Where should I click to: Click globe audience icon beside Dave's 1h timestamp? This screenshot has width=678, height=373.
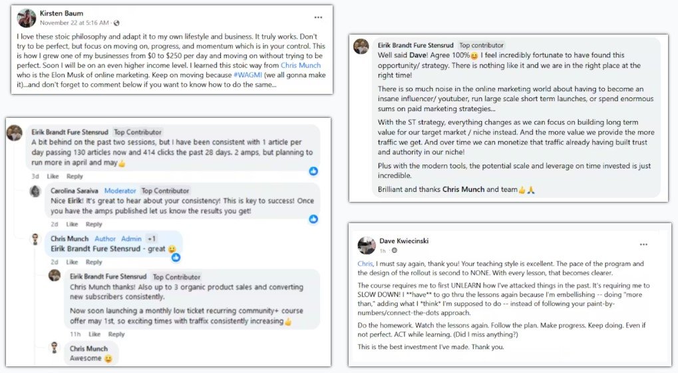tap(395, 250)
